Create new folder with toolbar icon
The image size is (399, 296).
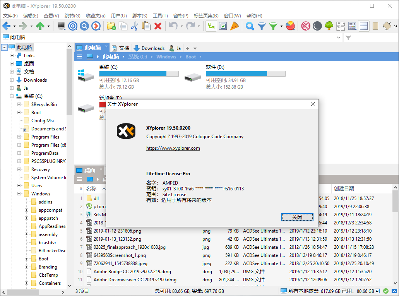click(x=111, y=26)
